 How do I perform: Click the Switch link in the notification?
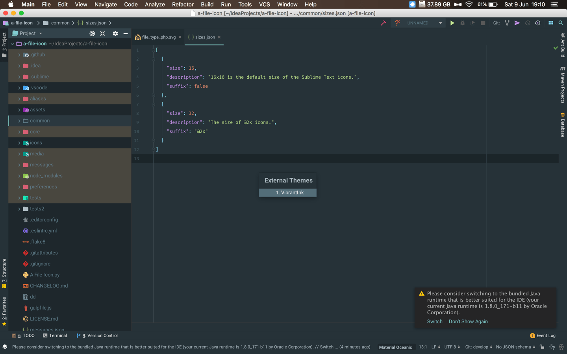[x=435, y=321]
